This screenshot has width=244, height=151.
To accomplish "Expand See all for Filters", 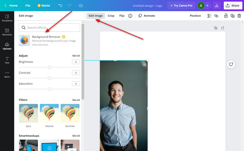I will [76, 100].
